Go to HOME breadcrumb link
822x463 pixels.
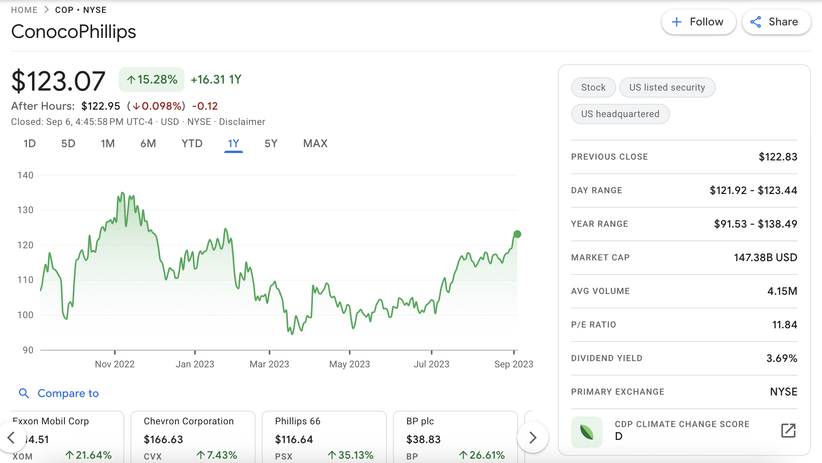tap(24, 10)
